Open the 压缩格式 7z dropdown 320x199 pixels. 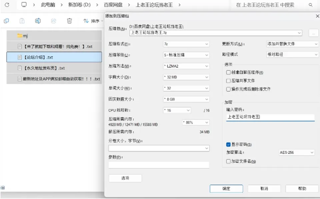[186, 44]
